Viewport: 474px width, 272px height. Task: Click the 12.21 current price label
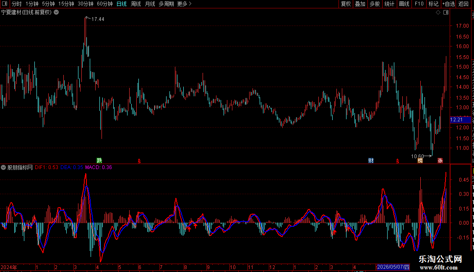(460, 120)
